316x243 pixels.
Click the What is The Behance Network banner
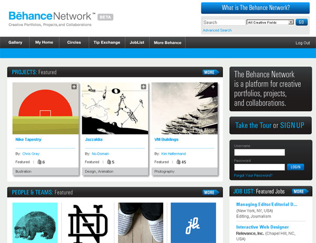(255, 8)
